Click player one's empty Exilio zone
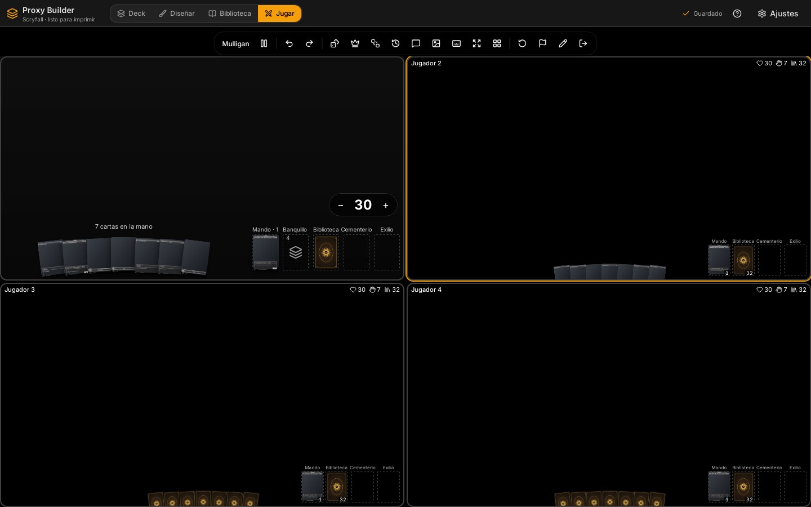 coord(387,252)
